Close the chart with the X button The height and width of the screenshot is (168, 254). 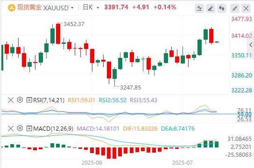[246, 8]
